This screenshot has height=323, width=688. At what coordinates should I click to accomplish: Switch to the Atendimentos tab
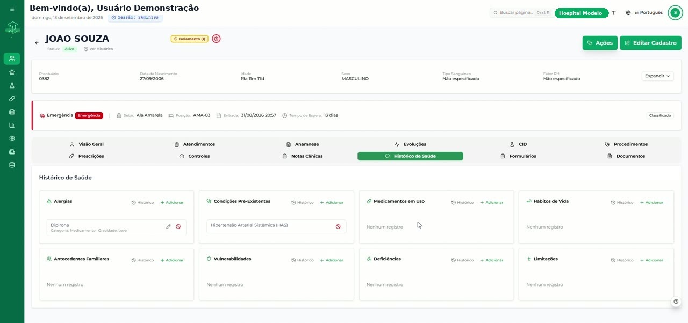[x=195, y=144]
